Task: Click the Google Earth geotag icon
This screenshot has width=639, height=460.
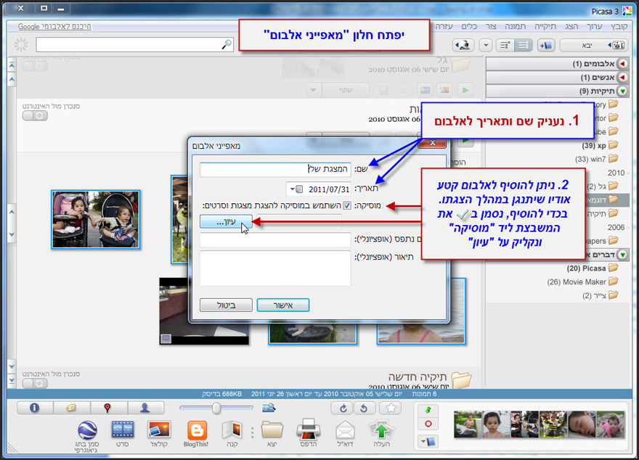Action: click(x=87, y=435)
